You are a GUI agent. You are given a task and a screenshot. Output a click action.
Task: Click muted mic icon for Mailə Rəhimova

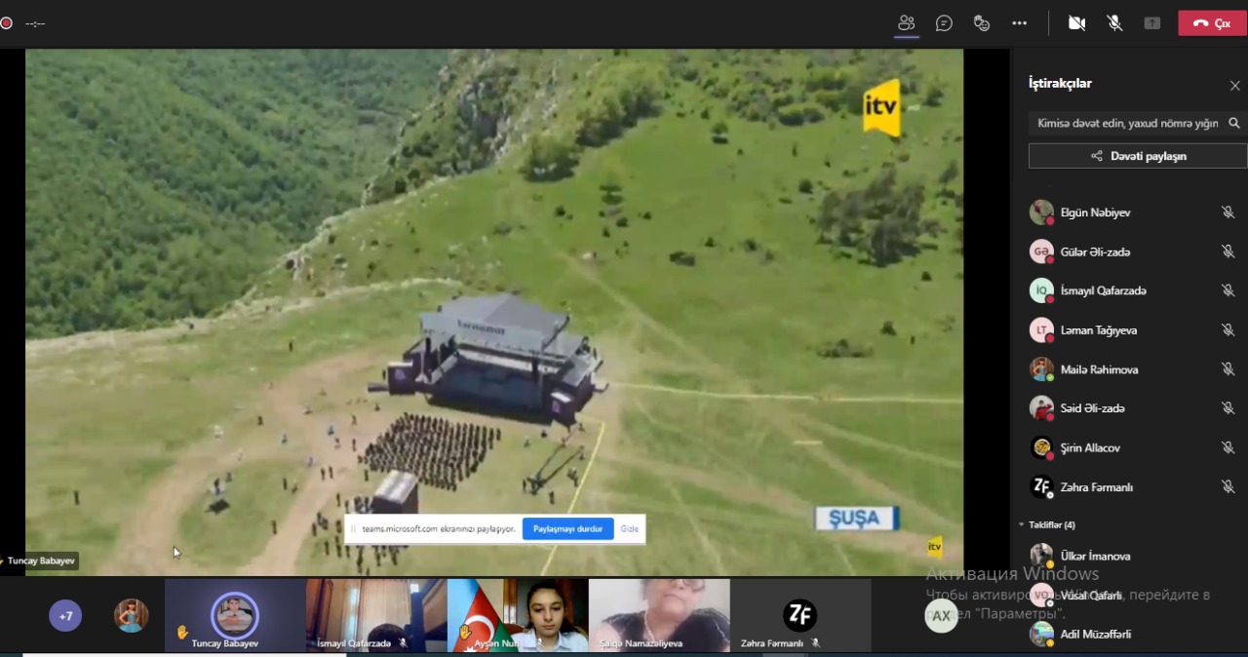[1228, 369]
